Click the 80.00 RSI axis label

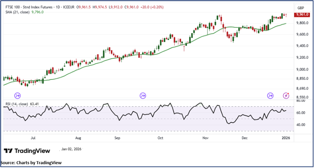[x=300, y=101]
